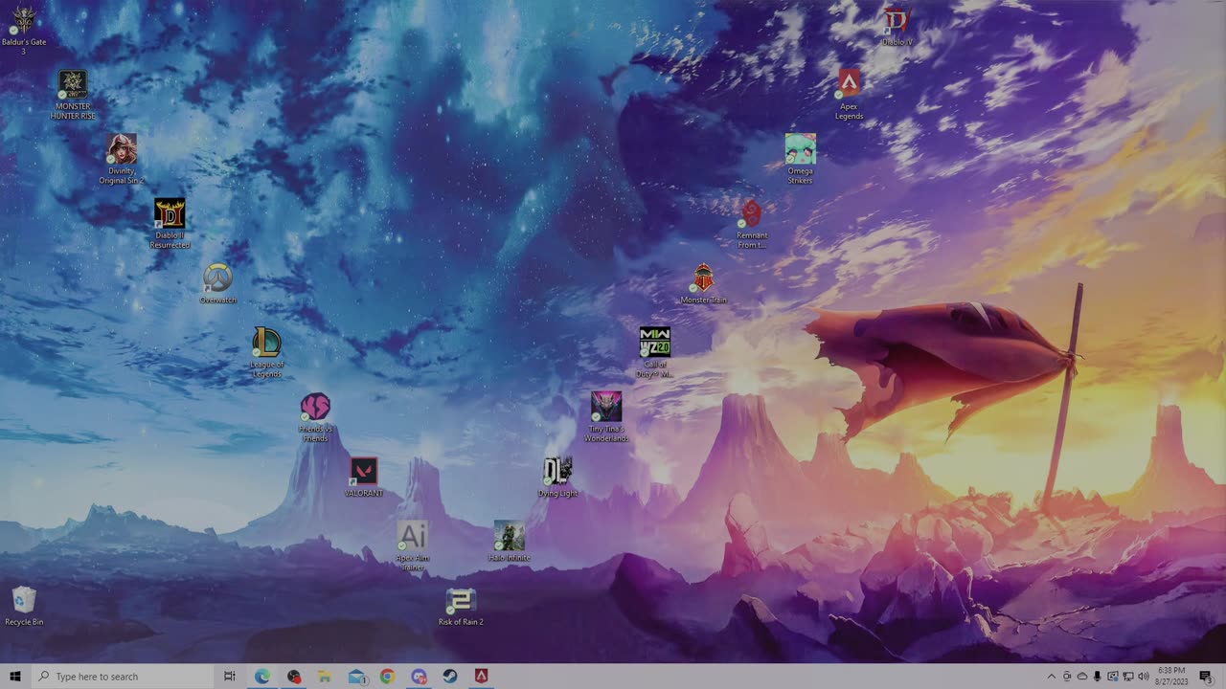This screenshot has height=689, width=1226.
Task: Select the Omega Strikers desktop icon
Action: tap(800, 159)
